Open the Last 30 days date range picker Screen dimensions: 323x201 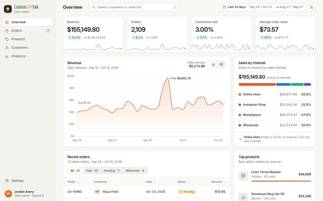[x=262, y=7]
